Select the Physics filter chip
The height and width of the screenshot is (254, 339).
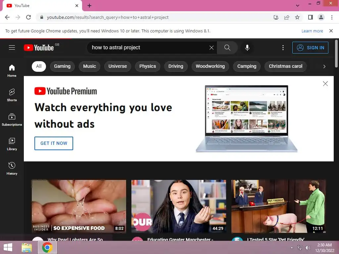click(x=148, y=66)
